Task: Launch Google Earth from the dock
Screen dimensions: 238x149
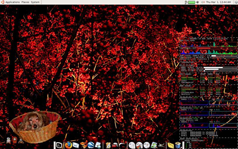Action: [x=91, y=145]
